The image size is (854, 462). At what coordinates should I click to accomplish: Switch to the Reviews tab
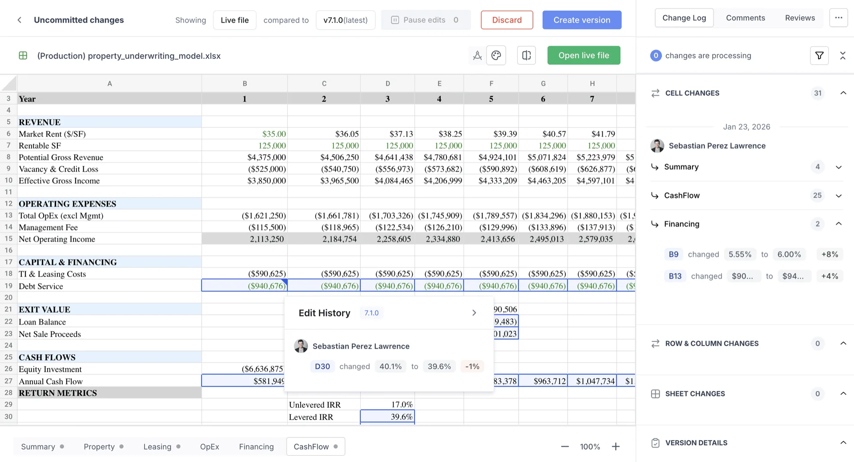(x=799, y=18)
